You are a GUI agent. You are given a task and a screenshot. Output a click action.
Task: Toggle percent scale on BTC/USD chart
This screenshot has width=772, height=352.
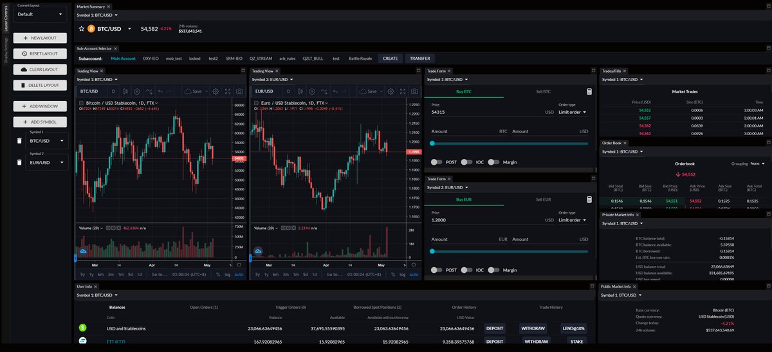coord(218,275)
